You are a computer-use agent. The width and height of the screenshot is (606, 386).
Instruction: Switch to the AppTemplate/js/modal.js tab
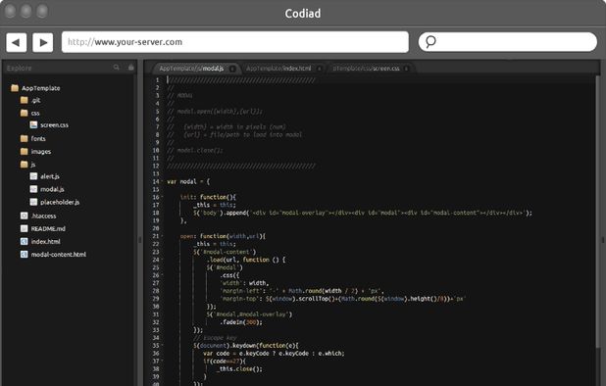pyautogui.click(x=191, y=69)
